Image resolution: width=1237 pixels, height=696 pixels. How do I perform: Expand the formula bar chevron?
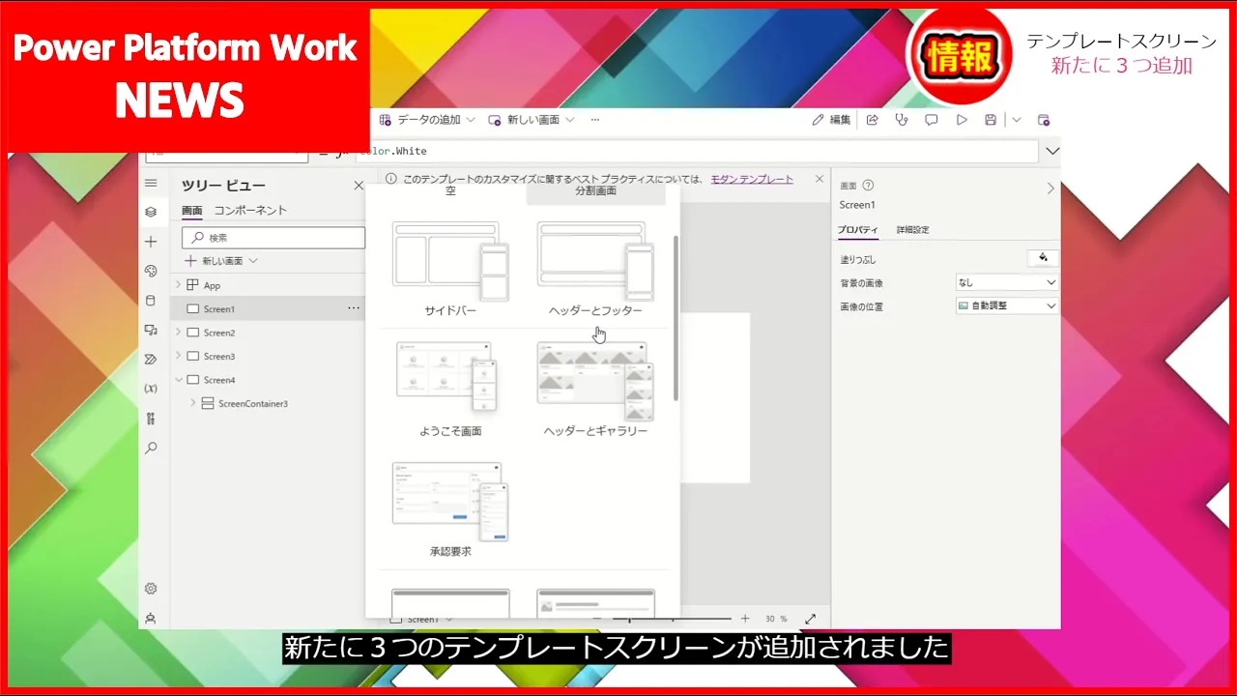tap(1052, 151)
